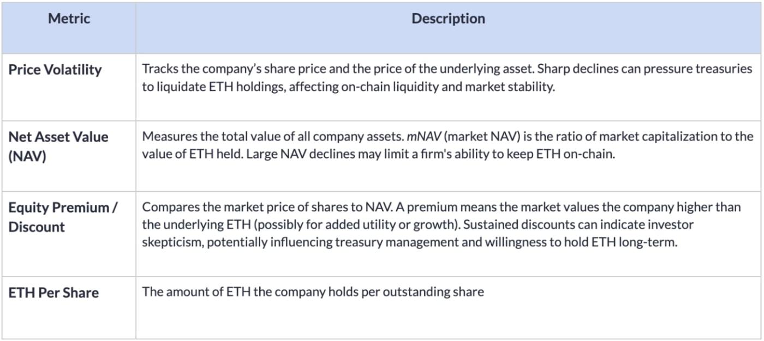Click the sentence starting 'Large NAV declines'

coord(431,154)
